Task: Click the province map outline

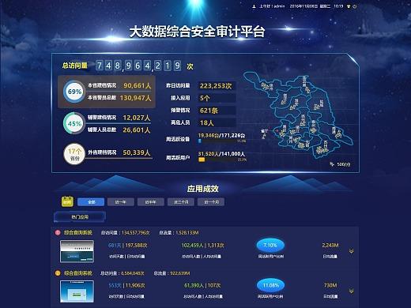Action: pyautogui.click(x=298, y=116)
